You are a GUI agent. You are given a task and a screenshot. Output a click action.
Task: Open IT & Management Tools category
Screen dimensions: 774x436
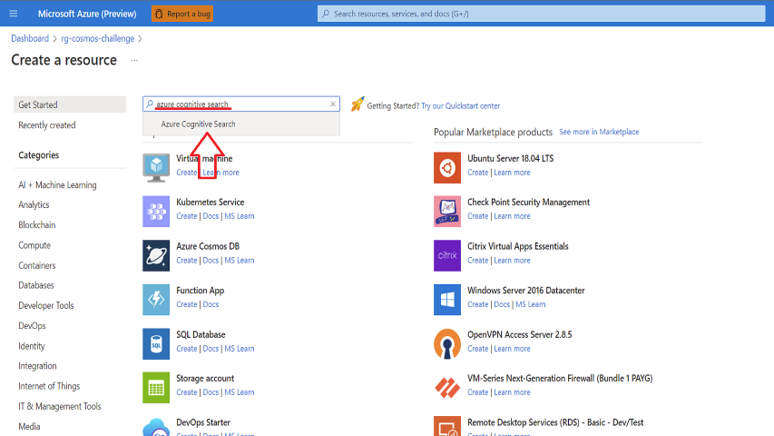point(60,406)
